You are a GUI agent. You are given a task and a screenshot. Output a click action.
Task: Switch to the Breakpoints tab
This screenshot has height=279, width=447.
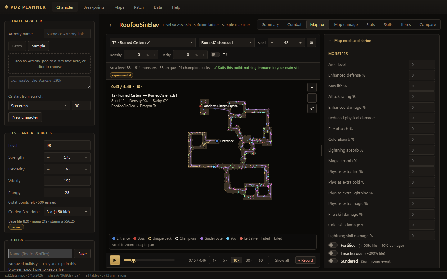pyautogui.click(x=94, y=7)
